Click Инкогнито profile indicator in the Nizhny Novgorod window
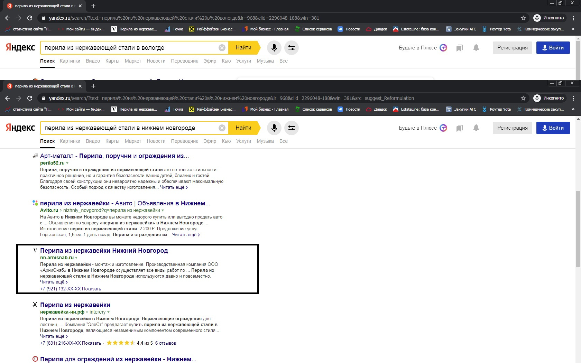The height and width of the screenshot is (363, 581). [x=549, y=98]
